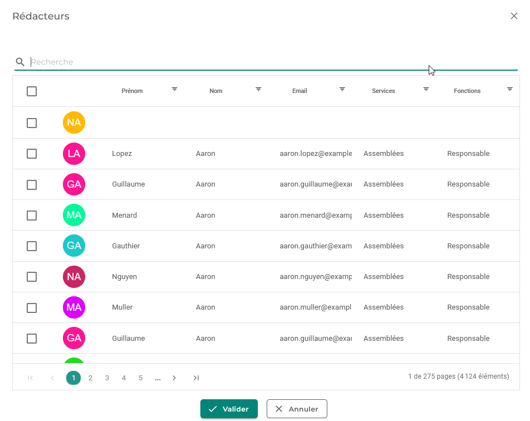530x421 pixels.
Task: Expand more pages with the ellipsis
Action: coord(158,378)
